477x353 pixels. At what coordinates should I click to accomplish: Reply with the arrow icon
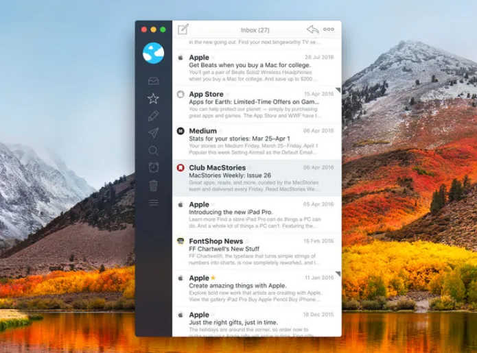pyautogui.click(x=313, y=29)
